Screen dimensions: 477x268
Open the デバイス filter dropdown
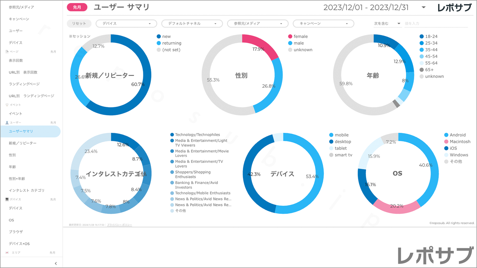tap(126, 24)
